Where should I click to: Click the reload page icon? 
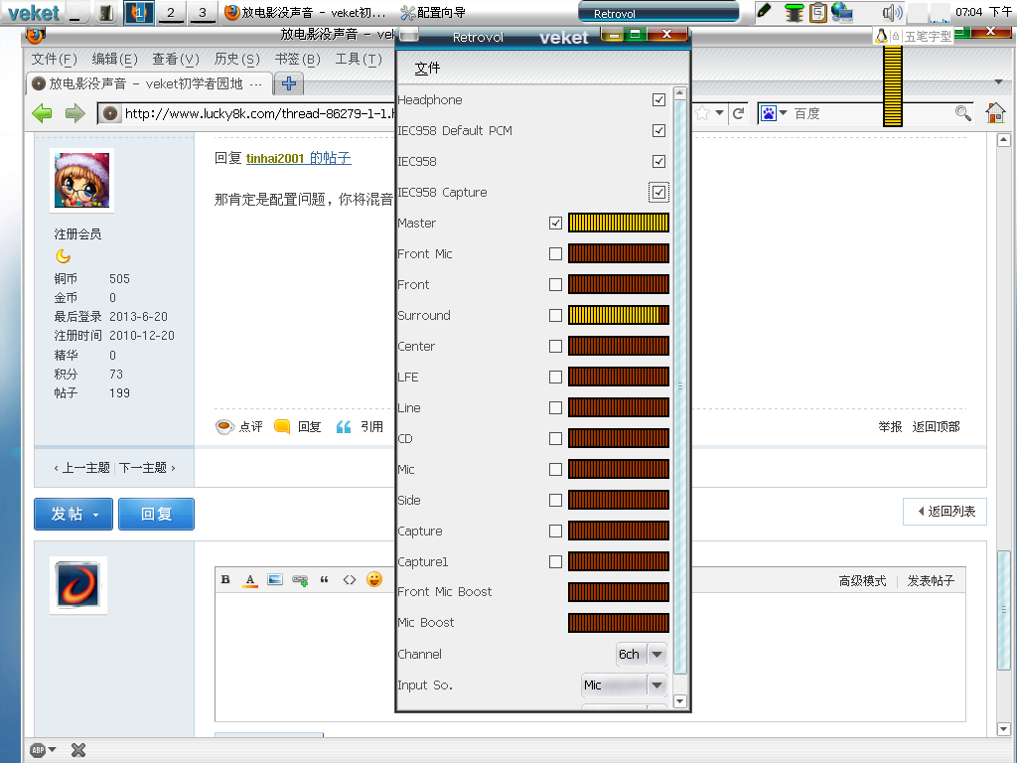coord(738,113)
